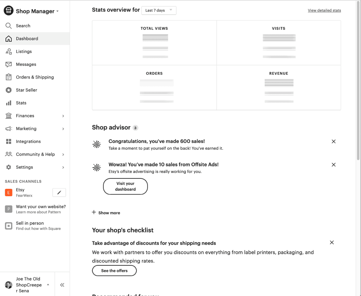Click the Integrations grid icon

click(9, 142)
